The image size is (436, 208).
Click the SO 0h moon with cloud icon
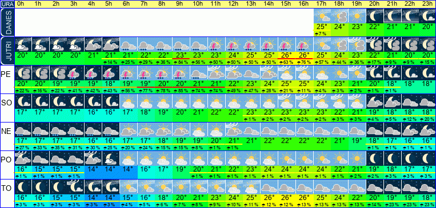click(x=23, y=101)
